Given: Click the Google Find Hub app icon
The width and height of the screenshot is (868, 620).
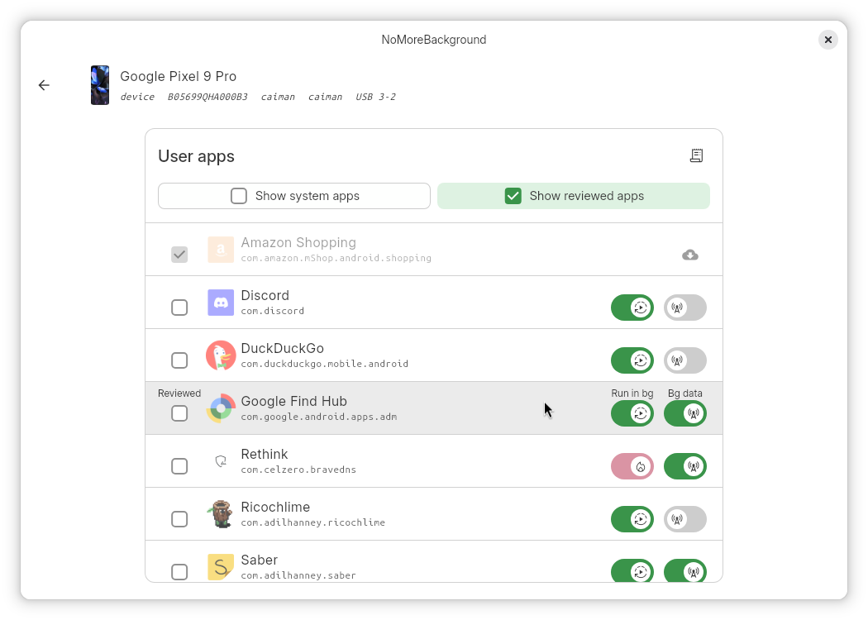Looking at the screenshot, I should click(221, 408).
